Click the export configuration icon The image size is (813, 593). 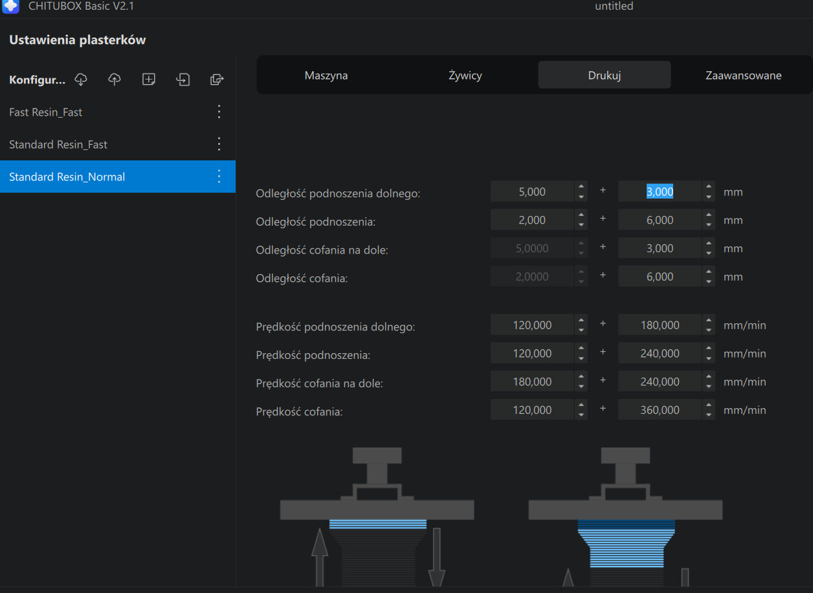point(217,80)
